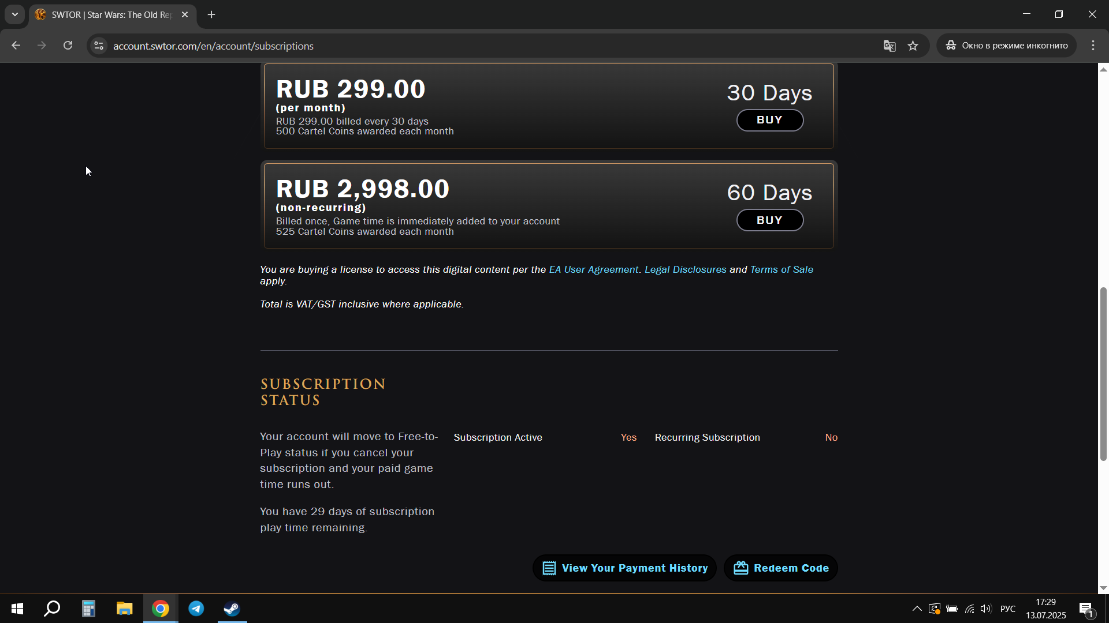1109x623 pixels.
Task: Show hidden system tray icons
Action: click(x=917, y=609)
